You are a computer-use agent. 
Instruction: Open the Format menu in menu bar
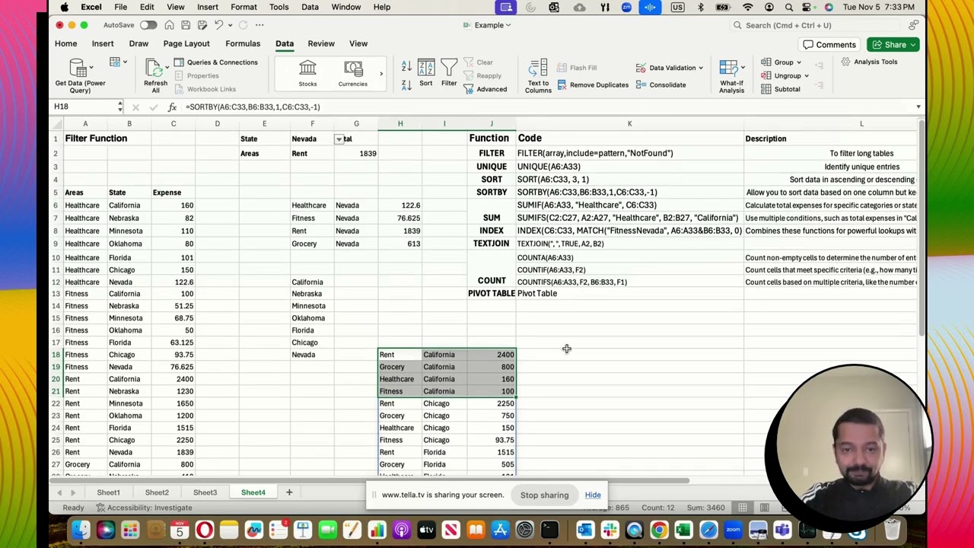[243, 7]
